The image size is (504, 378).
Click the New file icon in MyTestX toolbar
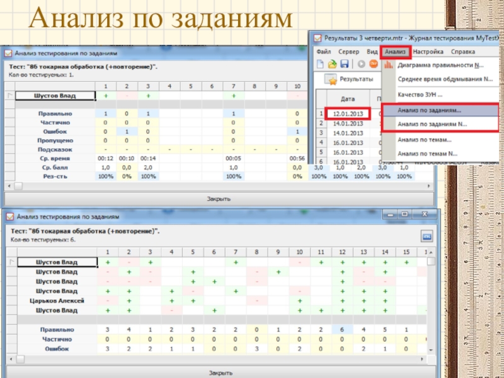pos(321,64)
